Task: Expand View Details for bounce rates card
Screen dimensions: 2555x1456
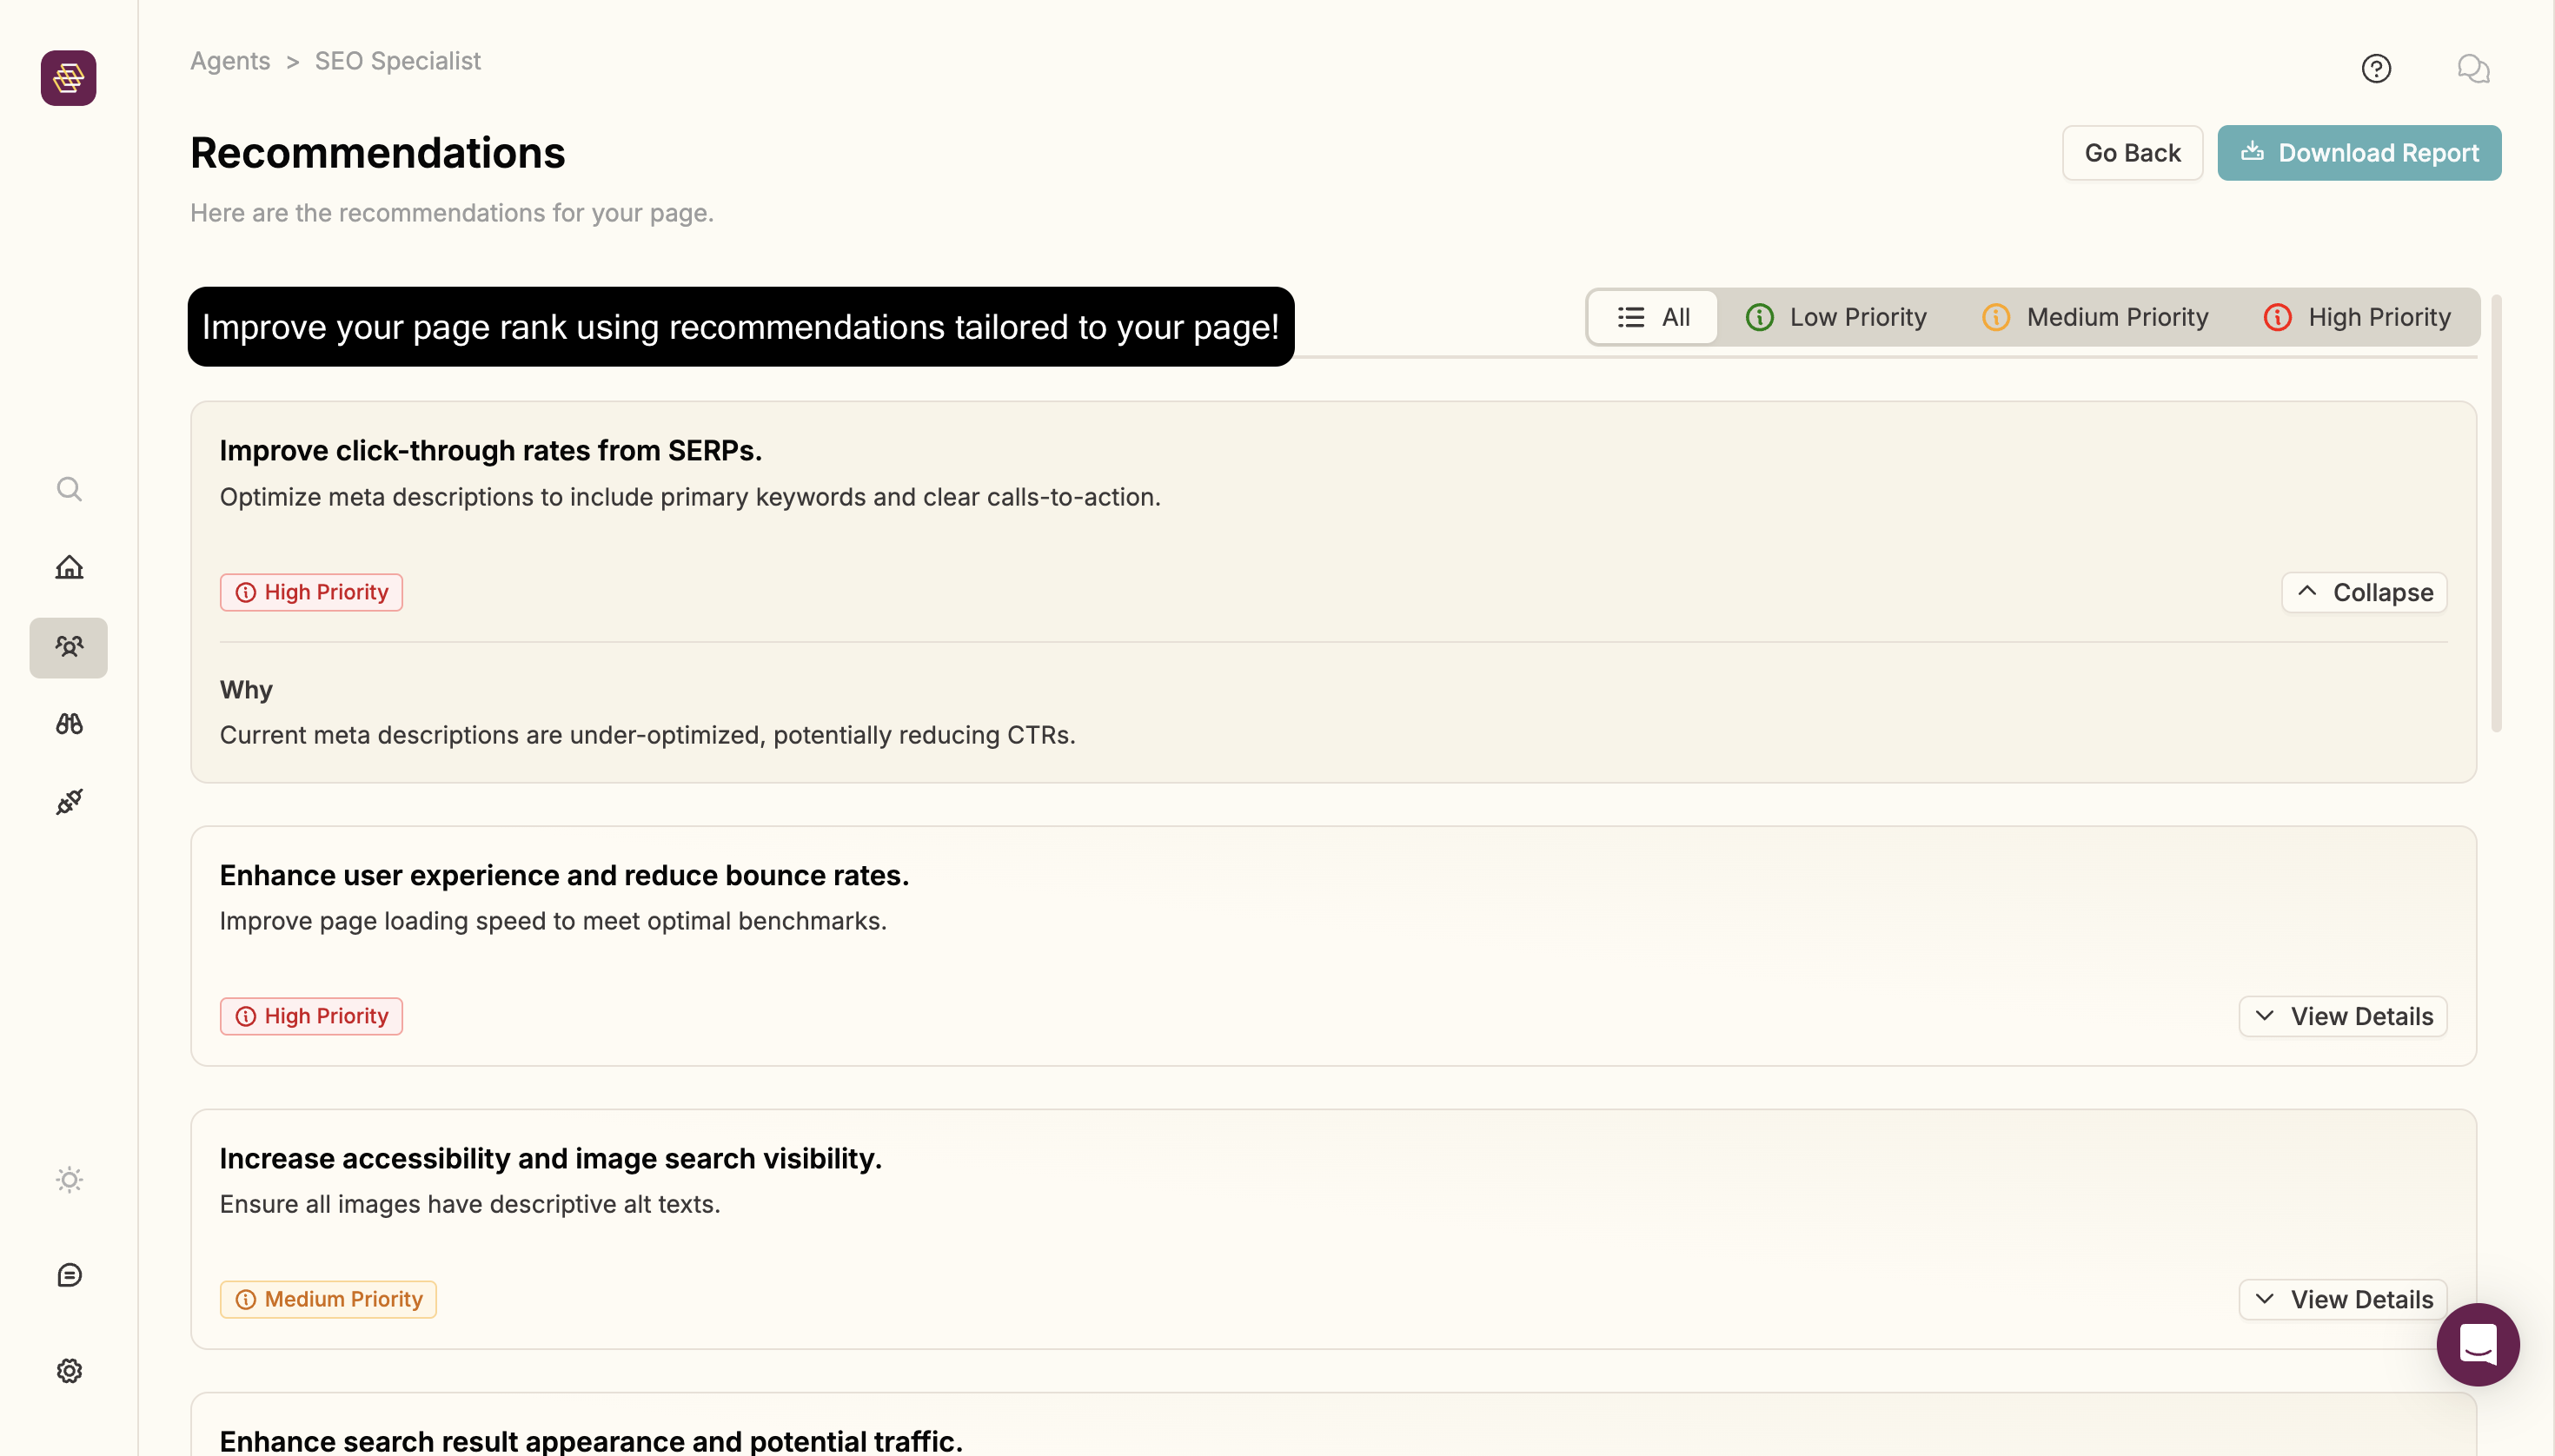Action: (x=2343, y=1016)
